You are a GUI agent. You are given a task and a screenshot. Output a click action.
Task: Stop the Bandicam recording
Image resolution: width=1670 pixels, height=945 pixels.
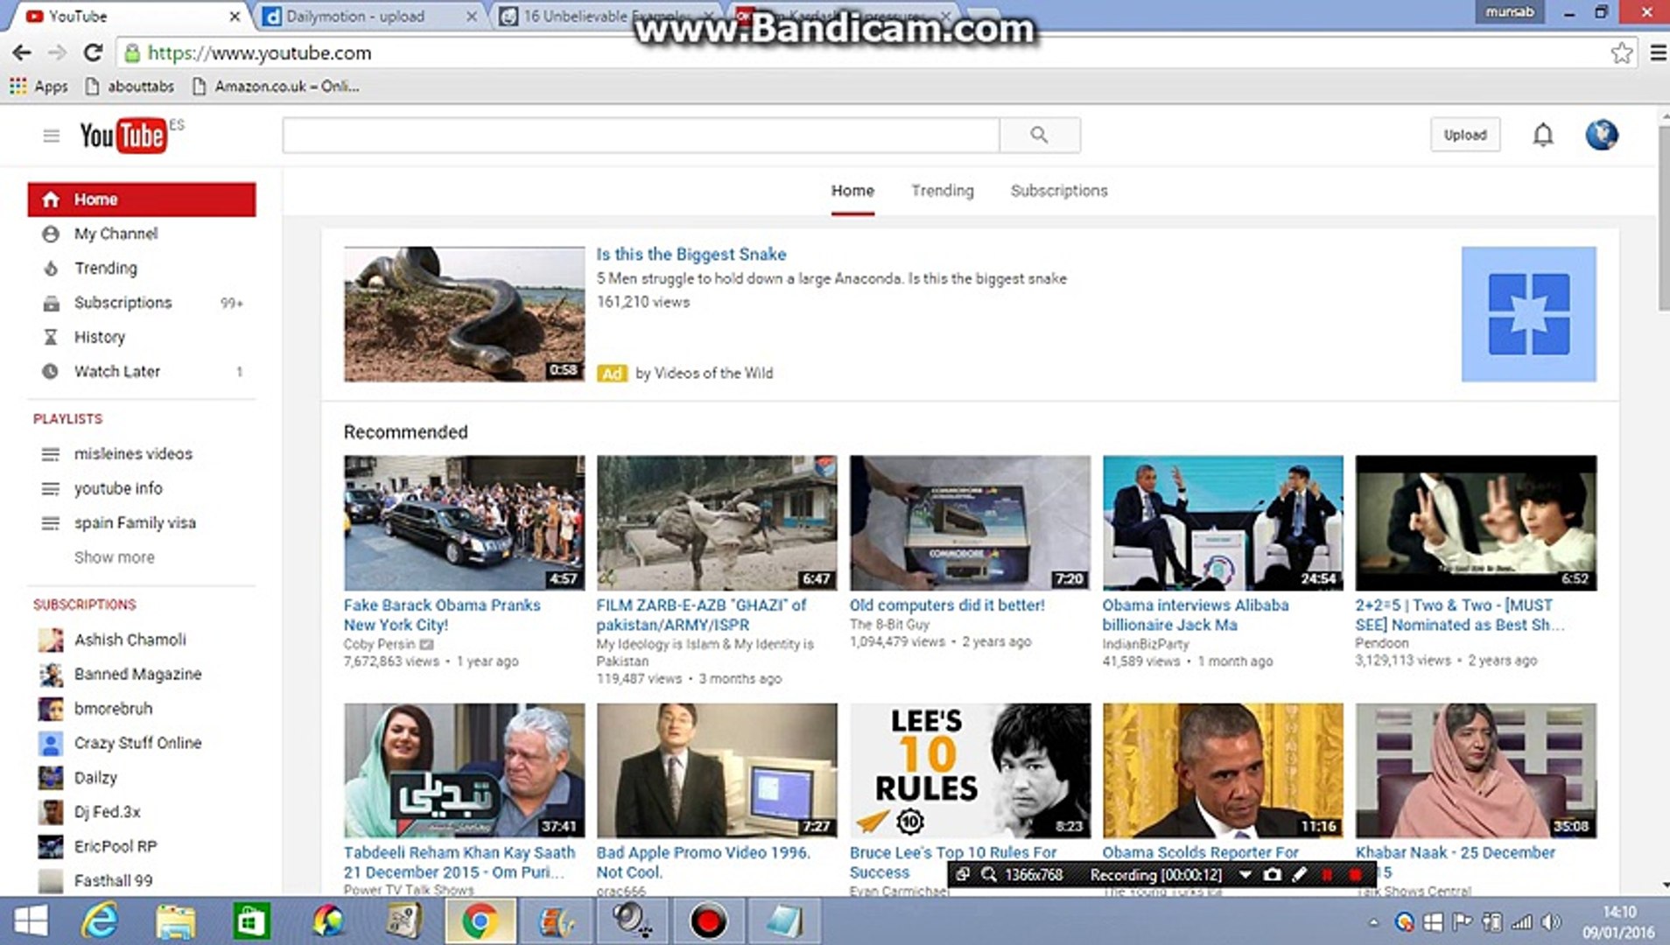(1356, 874)
